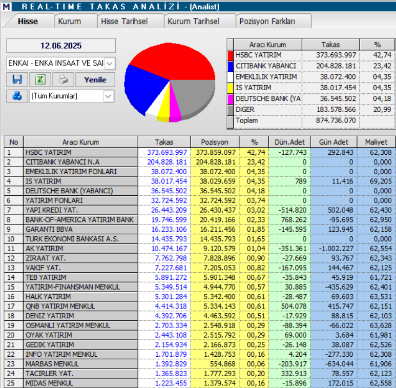
Task: Select the ZIRAAT YAT. row
Action: (x=200, y=258)
